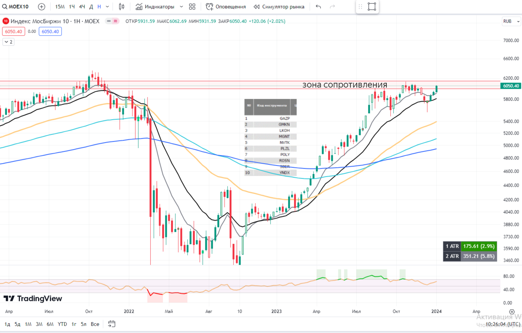
Task: Click the pink wave status icon in legend
Action: tap(116, 21)
